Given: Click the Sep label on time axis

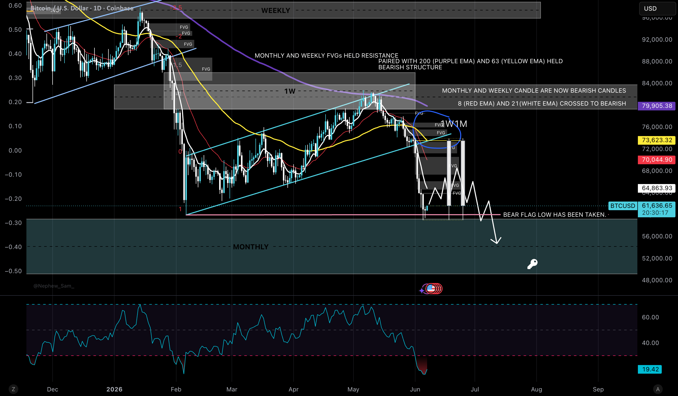Looking at the screenshot, I should click(x=598, y=389).
